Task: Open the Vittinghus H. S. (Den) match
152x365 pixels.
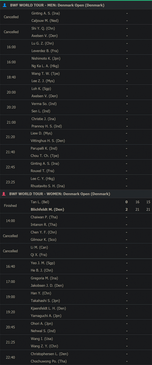Action: pyautogui.click(x=76, y=137)
